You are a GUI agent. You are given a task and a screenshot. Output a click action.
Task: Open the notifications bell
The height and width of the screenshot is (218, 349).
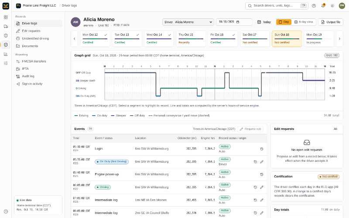[323, 6]
